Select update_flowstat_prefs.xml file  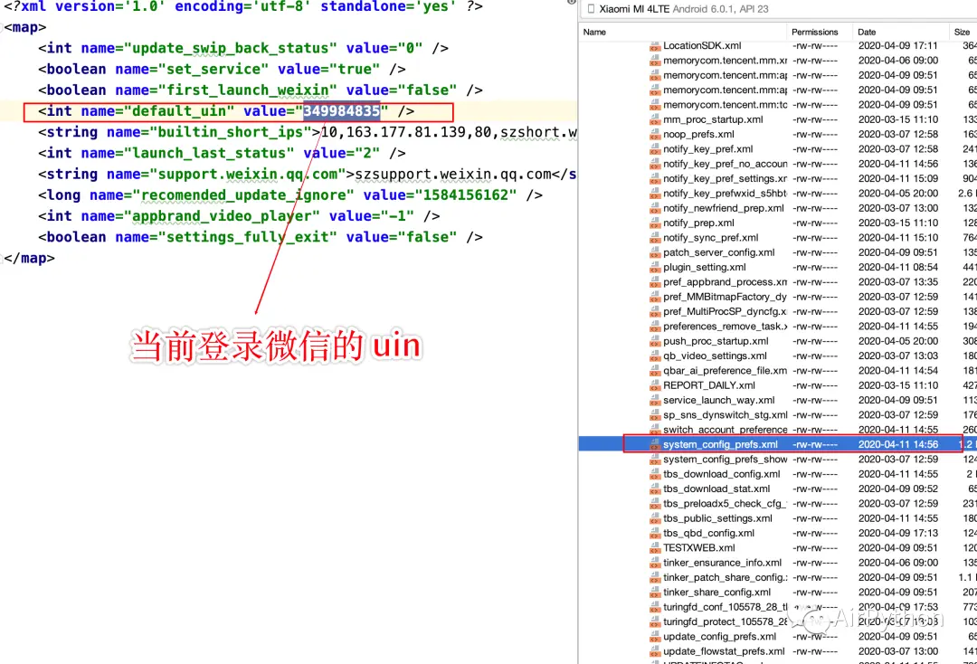[724, 651]
